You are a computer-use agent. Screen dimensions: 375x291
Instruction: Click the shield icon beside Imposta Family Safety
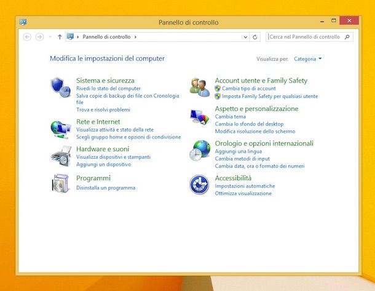click(x=218, y=96)
